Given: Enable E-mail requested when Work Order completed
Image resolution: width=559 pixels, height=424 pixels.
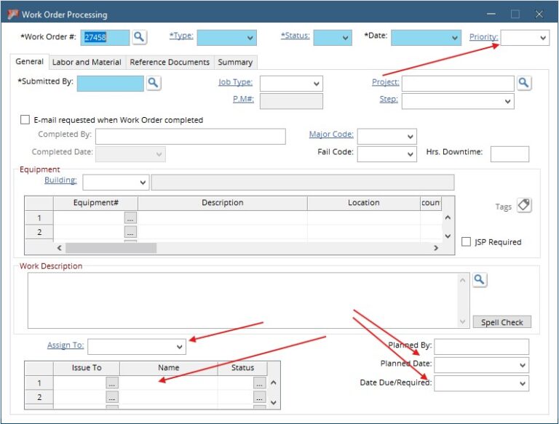Looking at the screenshot, I should (x=25, y=119).
